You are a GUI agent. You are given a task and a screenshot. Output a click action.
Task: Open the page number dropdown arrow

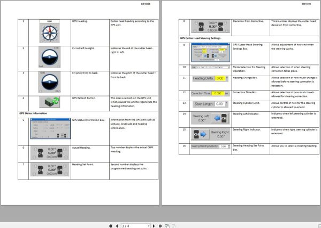pos(148,226)
